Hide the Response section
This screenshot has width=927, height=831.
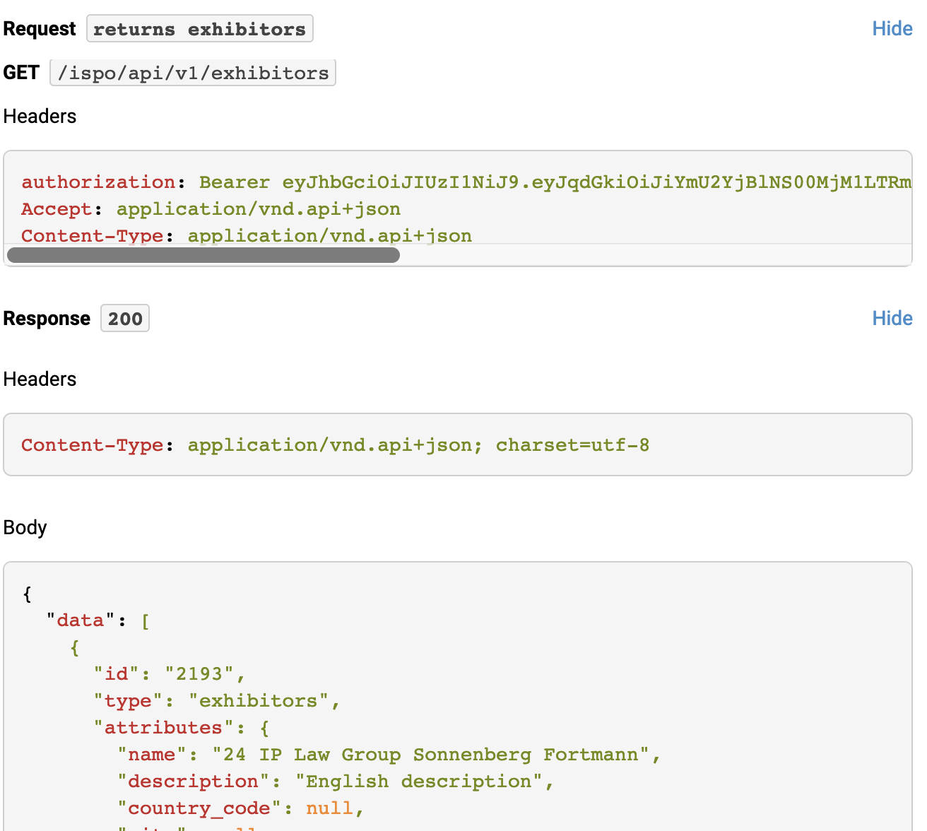pyautogui.click(x=892, y=318)
